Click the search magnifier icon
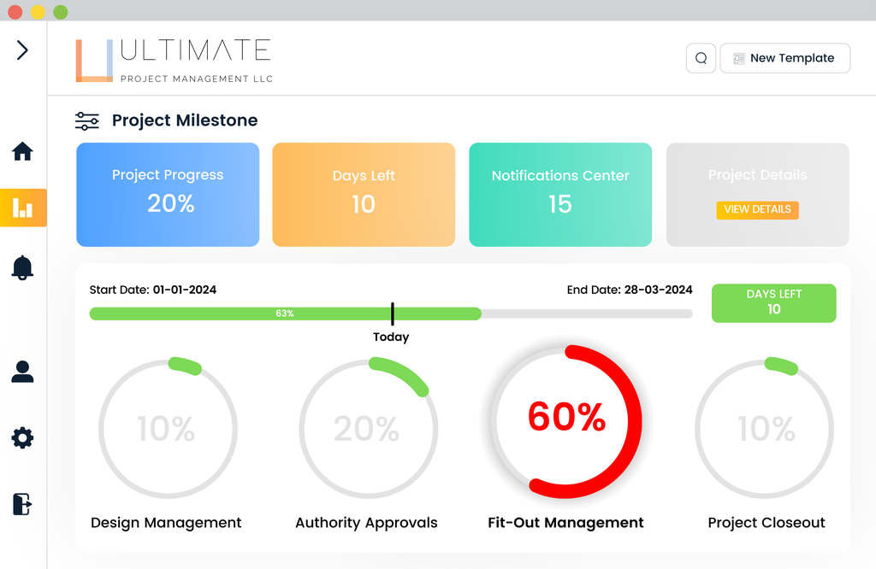The width and height of the screenshot is (876, 569). point(701,58)
